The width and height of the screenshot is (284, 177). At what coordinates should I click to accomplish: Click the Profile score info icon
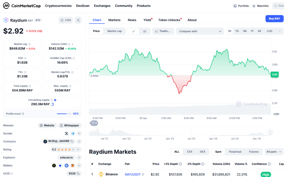pos(23,114)
